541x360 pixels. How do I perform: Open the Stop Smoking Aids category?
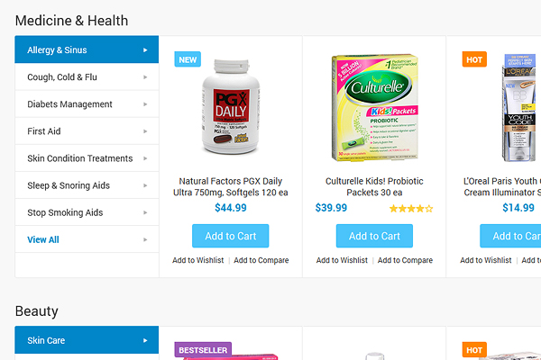tap(65, 212)
